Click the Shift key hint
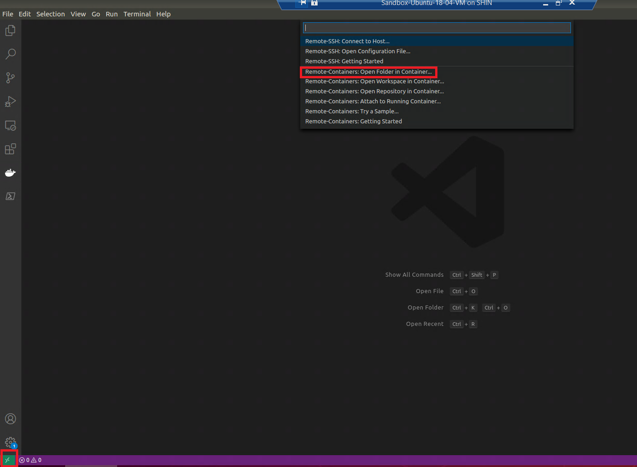 point(477,275)
